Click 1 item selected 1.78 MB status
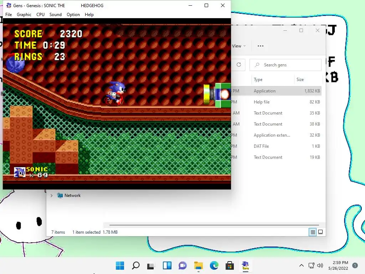The width and height of the screenshot is (365, 274). 95,232
